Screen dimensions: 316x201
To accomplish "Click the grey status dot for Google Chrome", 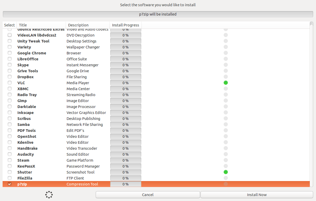I will click(x=225, y=53).
